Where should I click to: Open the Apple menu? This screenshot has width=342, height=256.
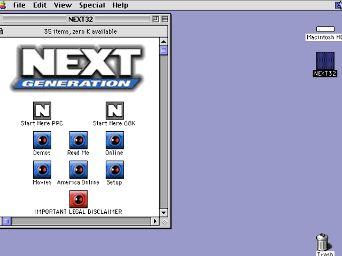3,5
